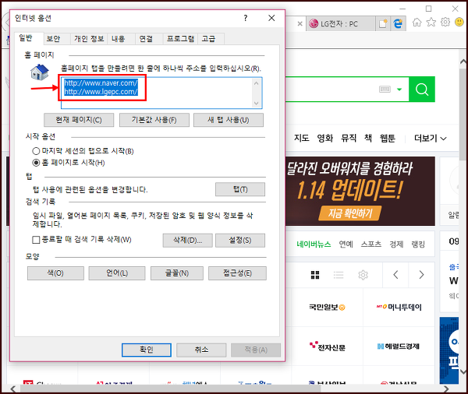The image size is (468, 394).
Task: Switch to the 프로그램 tab
Action: 180,39
